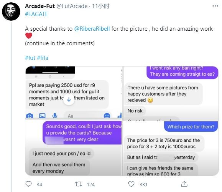Image resolution: width=222 pixels, height=192 pixels.
Task: Retweet using the retweet arrows icon
Action: point(79,184)
